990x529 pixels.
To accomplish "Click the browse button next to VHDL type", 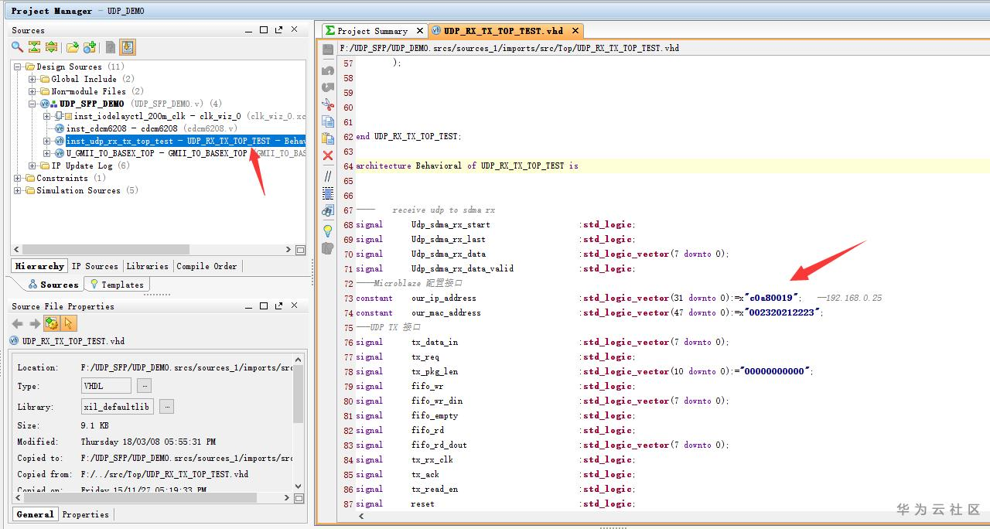I will click(x=145, y=386).
